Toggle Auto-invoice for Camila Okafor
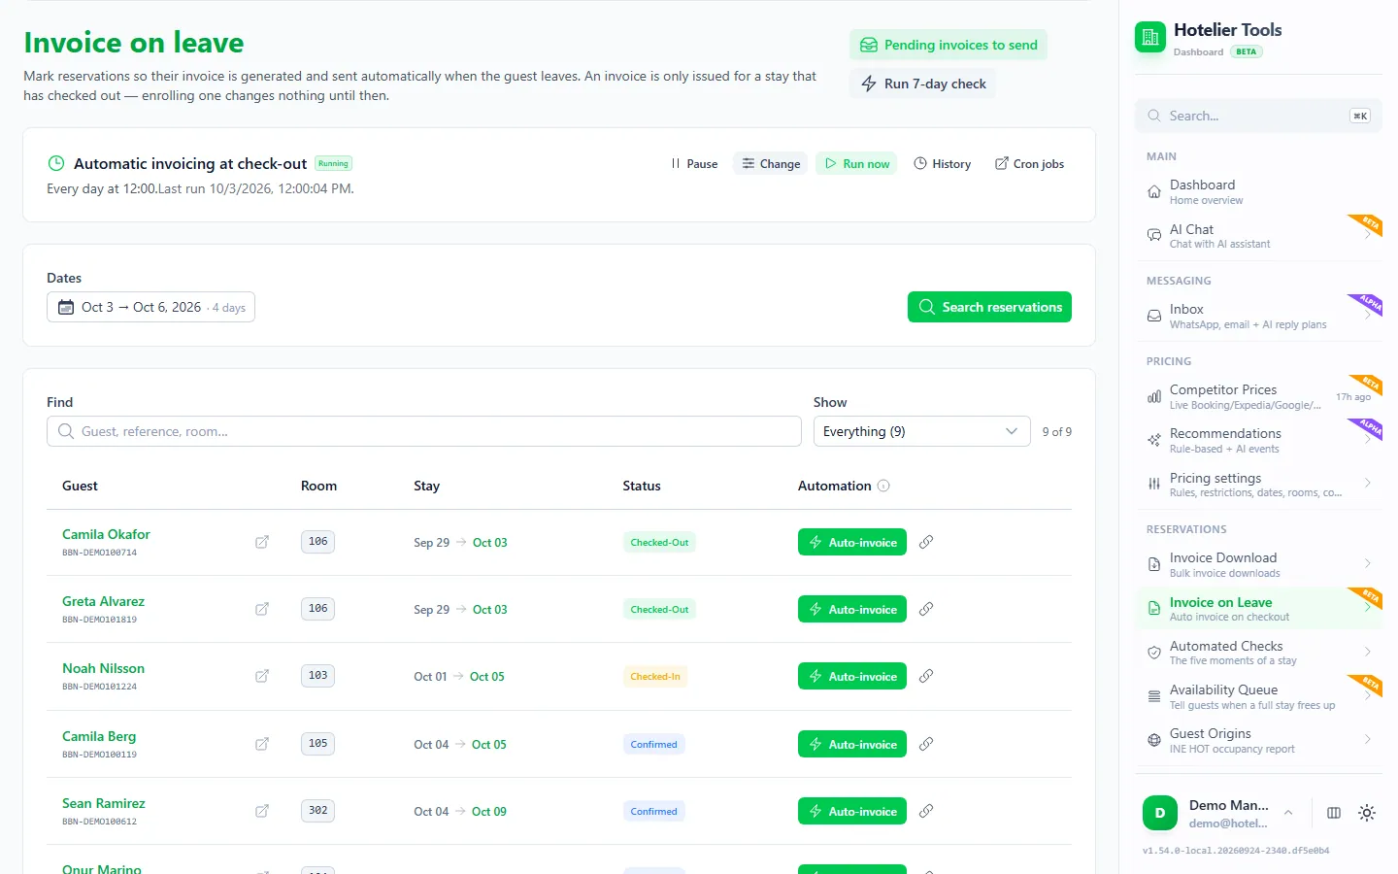The height and width of the screenshot is (874, 1398). 852,542
